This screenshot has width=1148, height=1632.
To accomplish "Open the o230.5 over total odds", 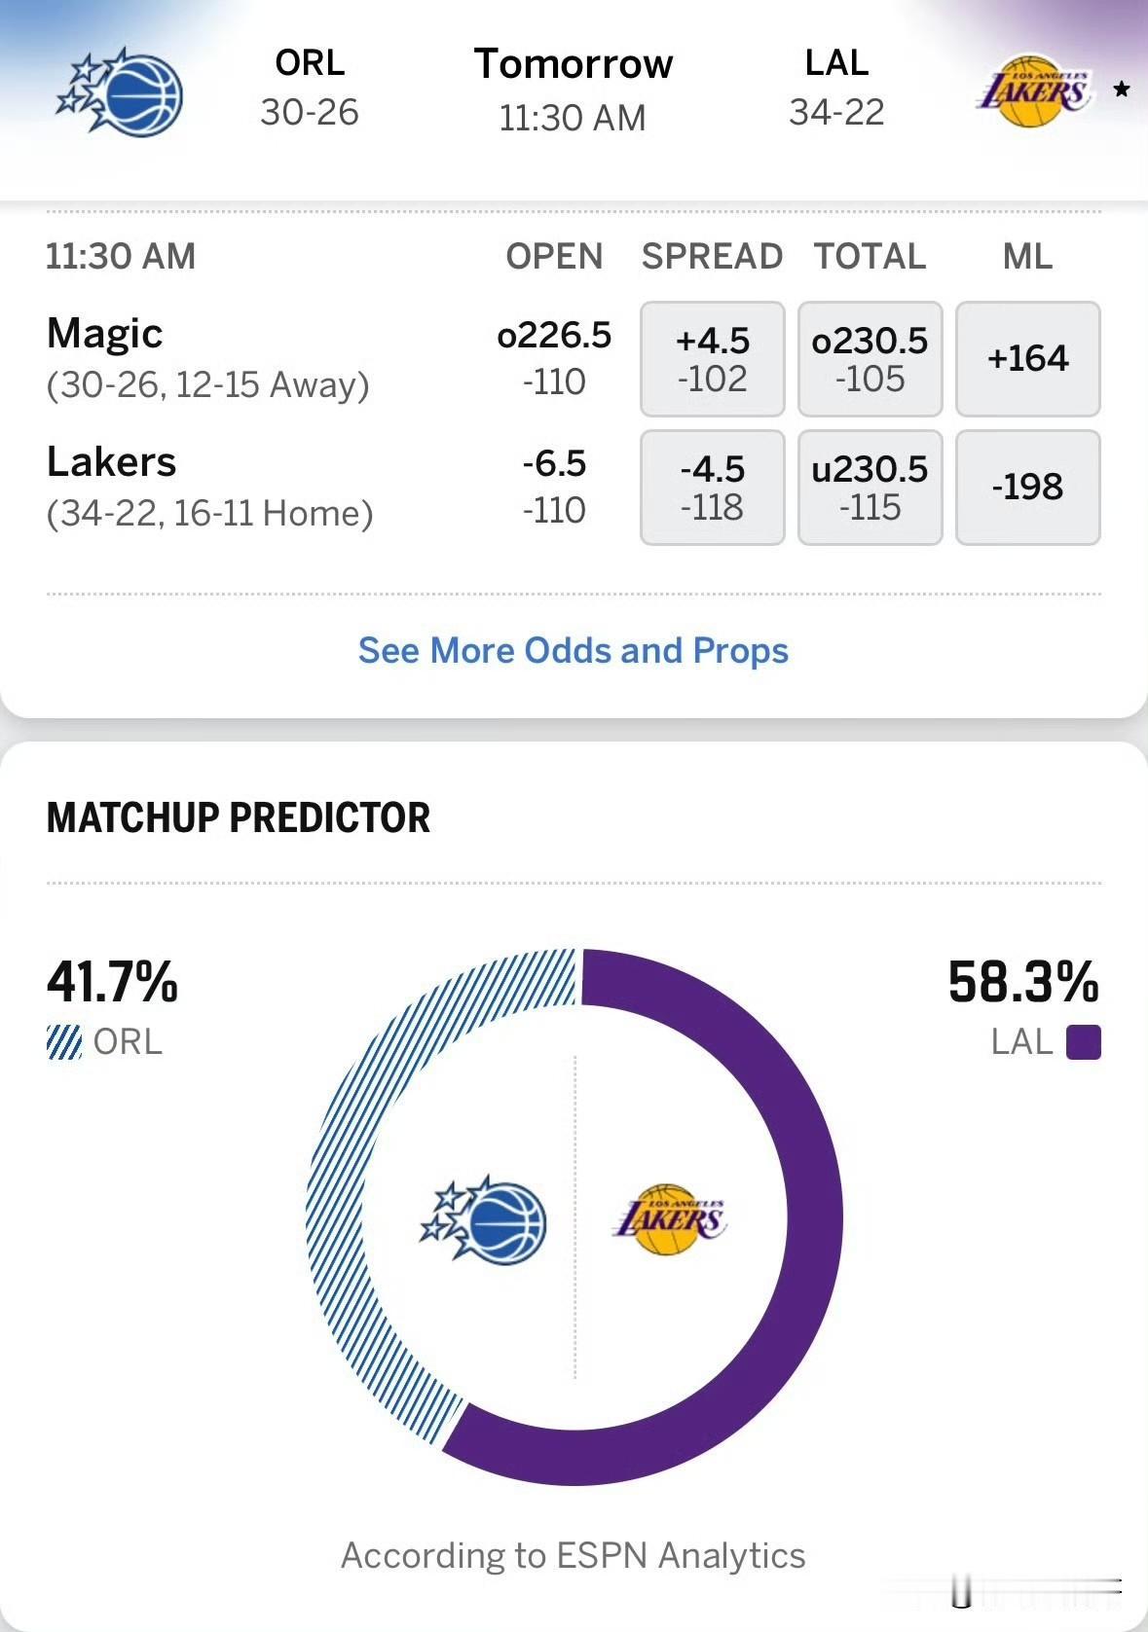I will [870, 358].
